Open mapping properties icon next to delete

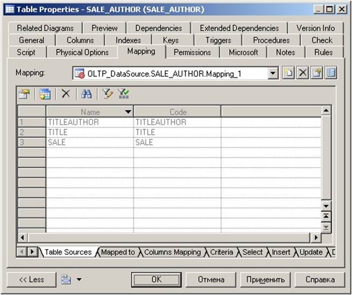point(316,73)
